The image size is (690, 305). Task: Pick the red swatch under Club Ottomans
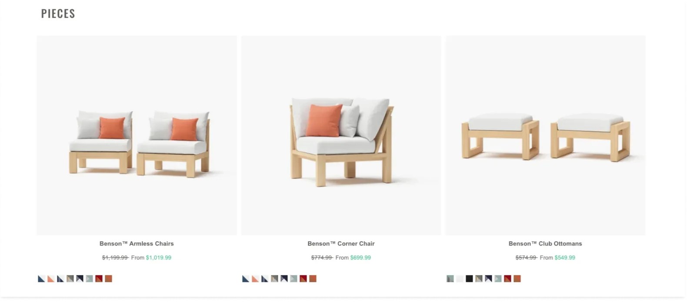pyautogui.click(x=507, y=279)
